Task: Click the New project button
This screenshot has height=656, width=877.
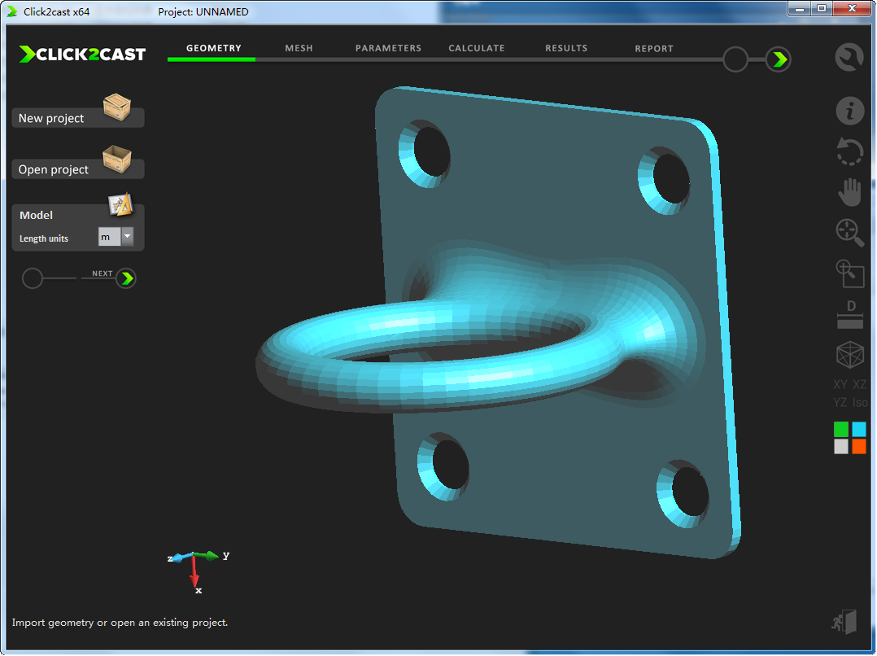Action: coord(77,118)
